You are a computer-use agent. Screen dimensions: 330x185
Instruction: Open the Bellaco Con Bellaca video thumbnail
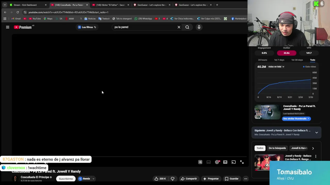click(x=269, y=162)
